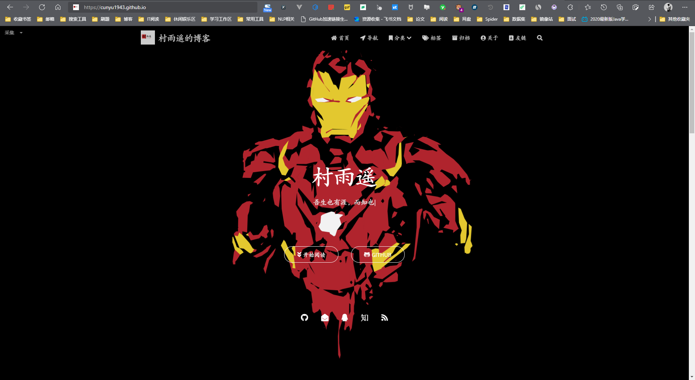Open browser favorites star icon

(x=588, y=7)
